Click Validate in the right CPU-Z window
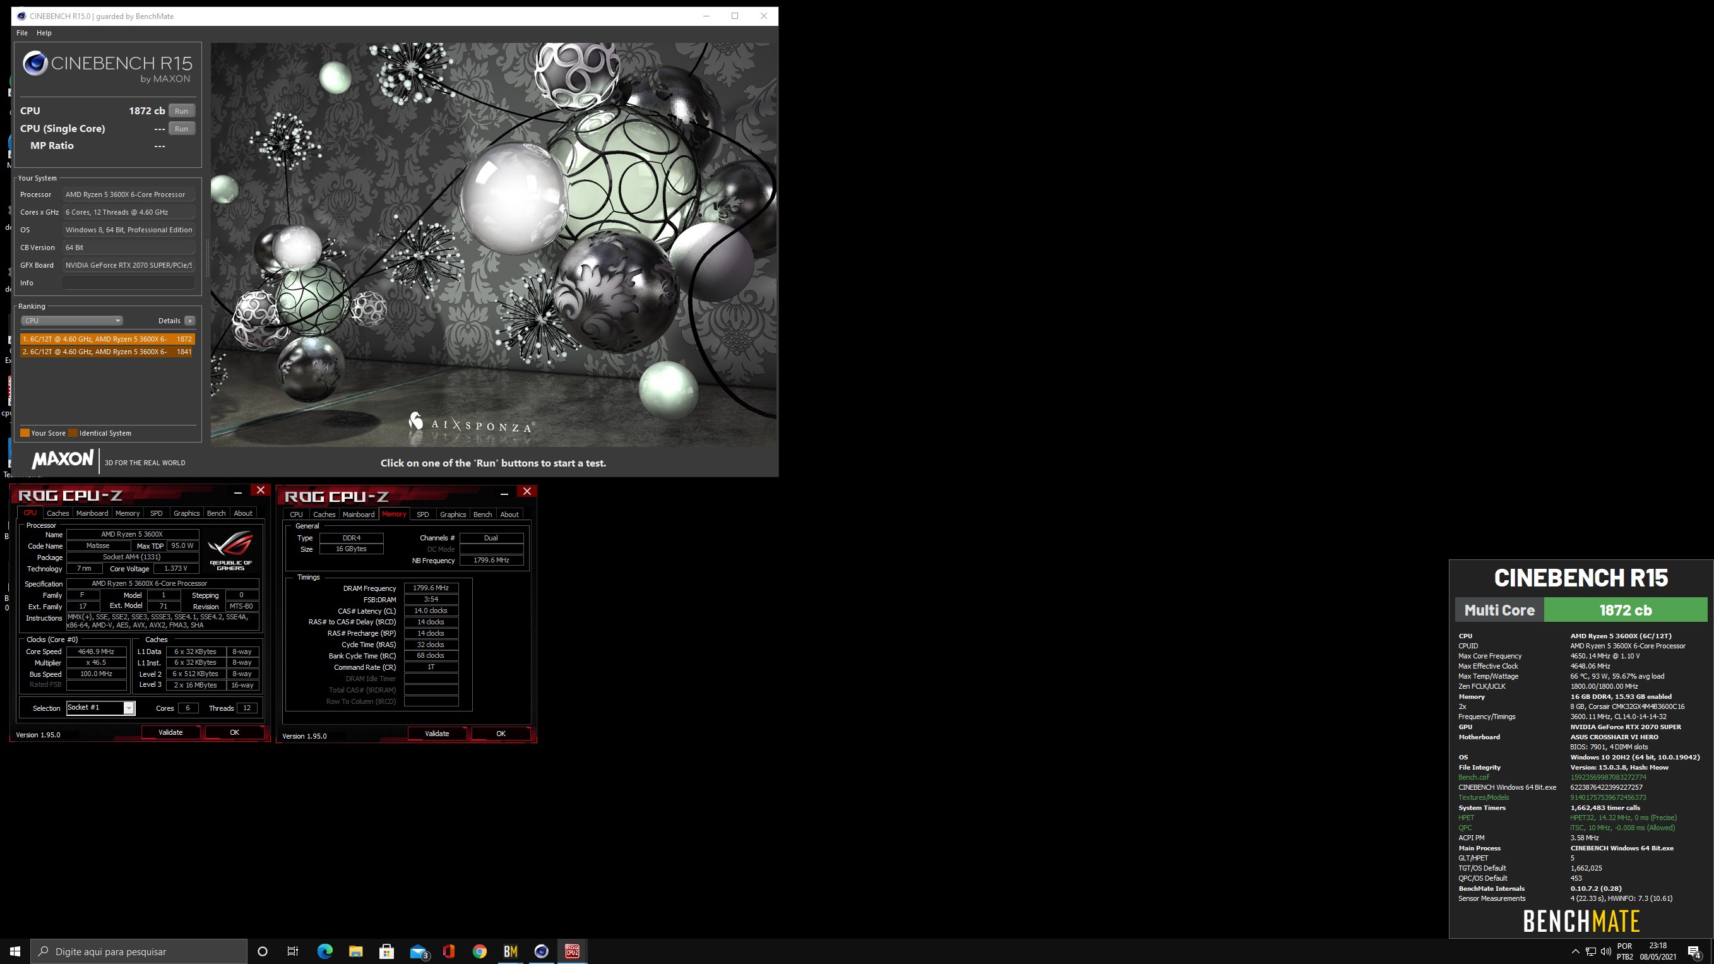The width and height of the screenshot is (1714, 964). pos(436,734)
